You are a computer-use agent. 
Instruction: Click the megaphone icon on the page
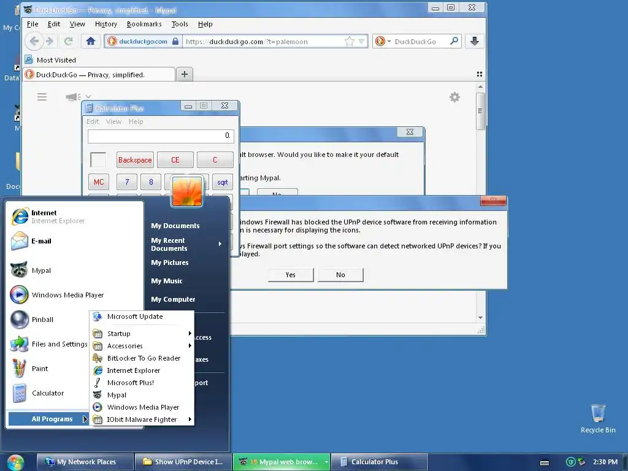[73, 97]
